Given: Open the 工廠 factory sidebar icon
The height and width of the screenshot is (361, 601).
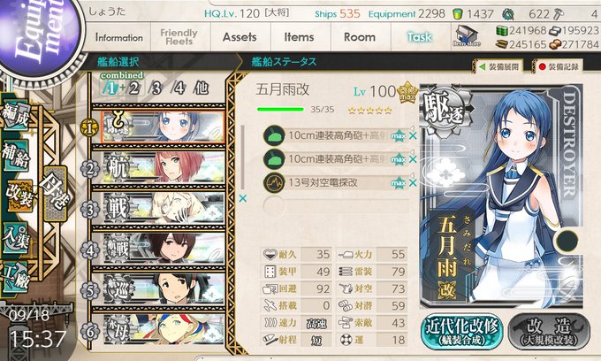Looking at the screenshot, I should [15, 277].
